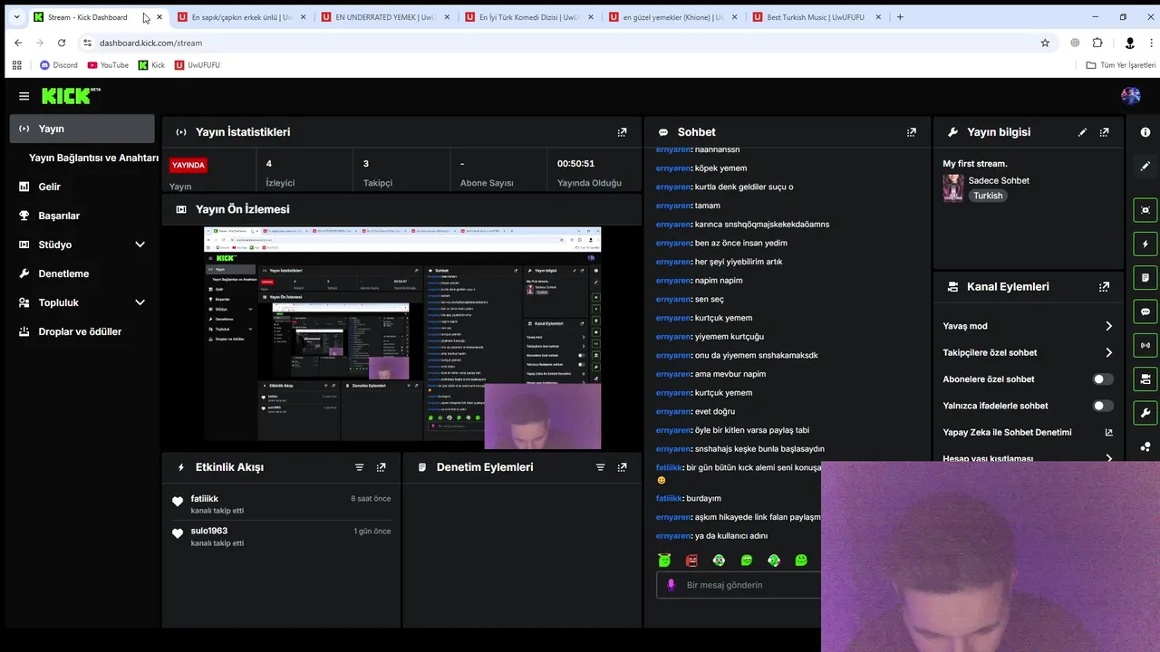Screen dimensions: 1160x652
Task: Toggle the channel actions camera icon in right rail
Action: pos(1145,379)
